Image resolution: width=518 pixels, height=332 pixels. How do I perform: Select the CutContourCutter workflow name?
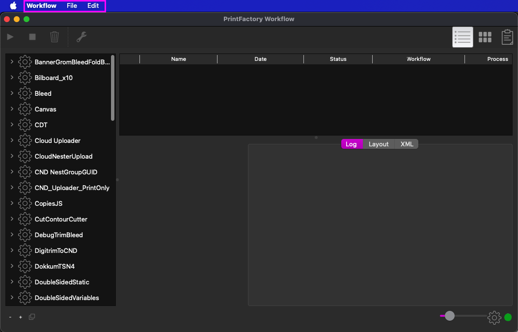pyautogui.click(x=61, y=220)
